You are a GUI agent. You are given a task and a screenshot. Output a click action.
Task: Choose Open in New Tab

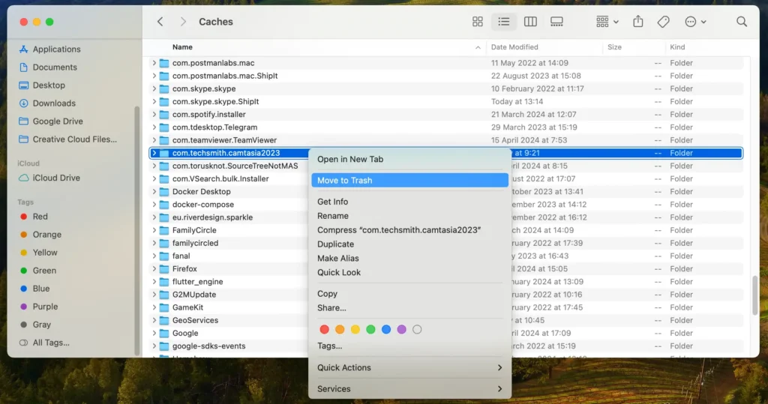(x=409, y=159)
